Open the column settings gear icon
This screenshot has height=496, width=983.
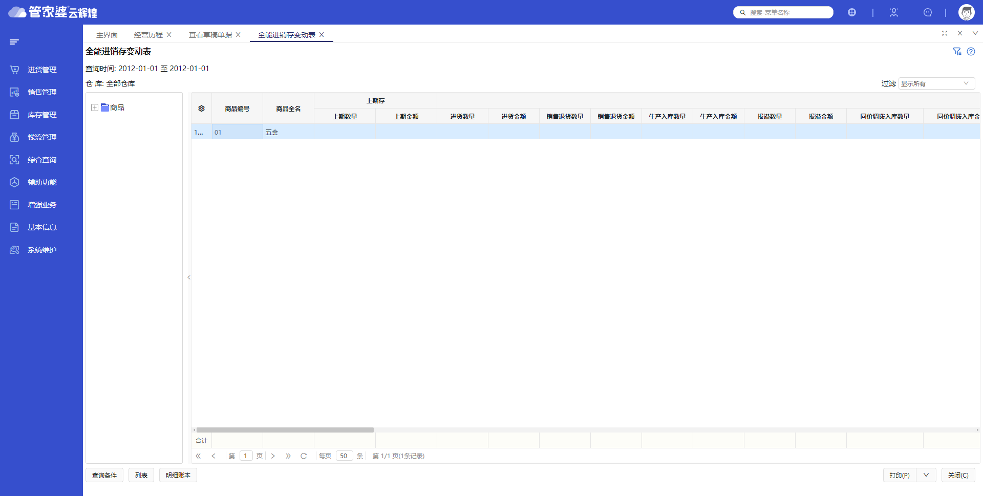click(202, 109)
